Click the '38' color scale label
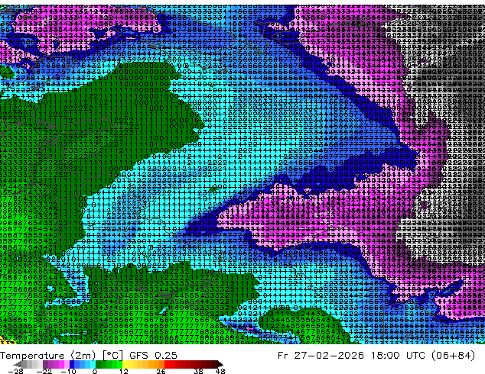This screenshot has height=374, width=485. coord(199,371)
